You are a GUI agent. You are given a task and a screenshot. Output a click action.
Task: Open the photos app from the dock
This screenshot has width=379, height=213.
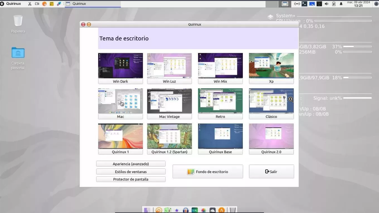[203, 210]
